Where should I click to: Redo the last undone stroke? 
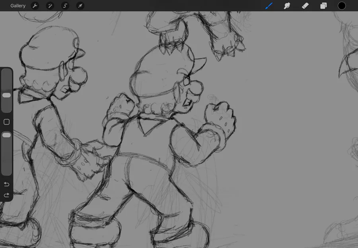point(6,195)
